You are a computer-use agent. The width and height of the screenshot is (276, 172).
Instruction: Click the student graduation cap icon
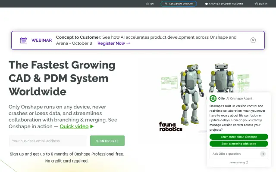pyautogui.click(x=207, y=4)
